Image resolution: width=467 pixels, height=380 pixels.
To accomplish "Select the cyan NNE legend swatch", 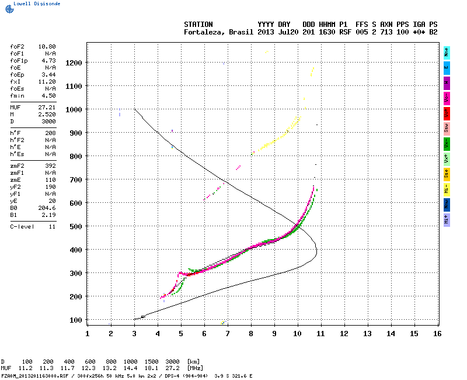I will 447,53.
